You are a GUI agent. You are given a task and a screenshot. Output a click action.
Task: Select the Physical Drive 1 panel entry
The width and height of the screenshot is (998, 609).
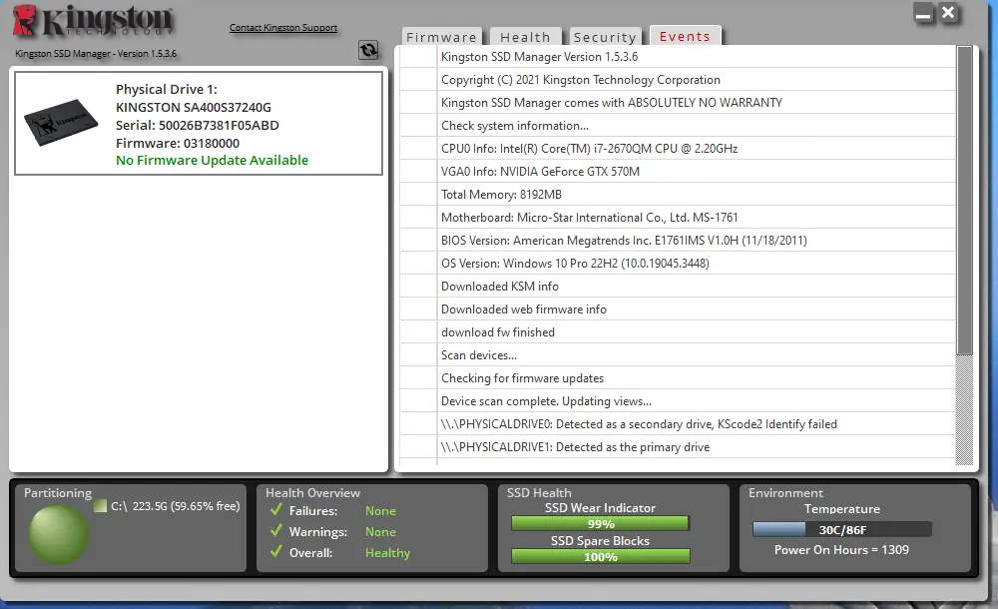coord(199,123)
